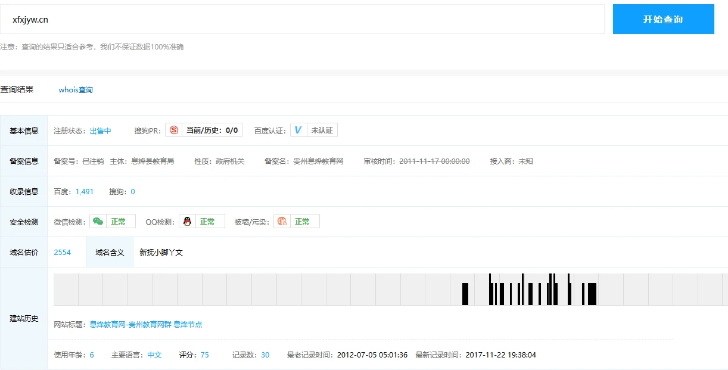The height and width of the screenshot is (370, 728).
Task: Click the QQ penguin detection icon
Action: (187, 222)
